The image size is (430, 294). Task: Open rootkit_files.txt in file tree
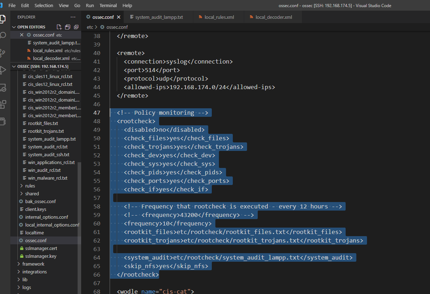click(x=43, y=123)
